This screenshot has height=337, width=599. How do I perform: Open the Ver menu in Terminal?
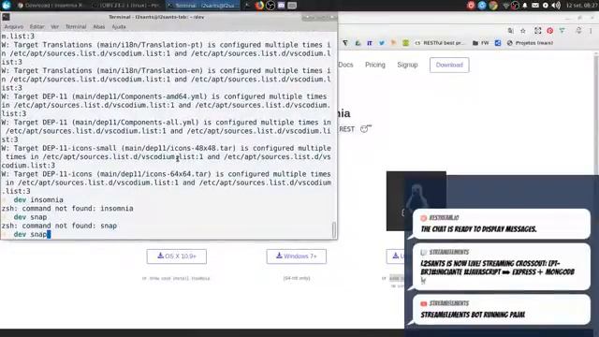(55, 27)
